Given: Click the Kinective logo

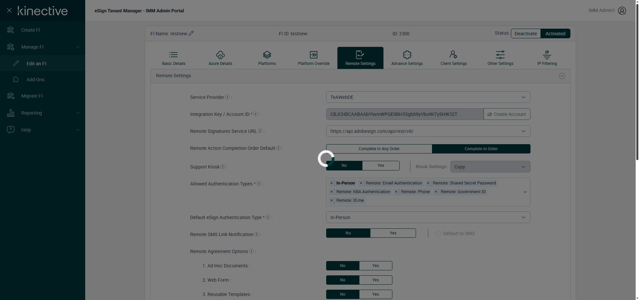Looking at the screenshot, I should pos(43,11).
